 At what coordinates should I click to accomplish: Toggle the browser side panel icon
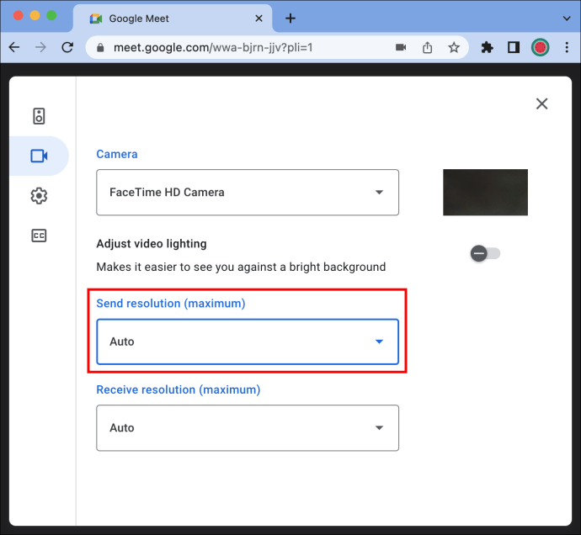pos(514,47)
